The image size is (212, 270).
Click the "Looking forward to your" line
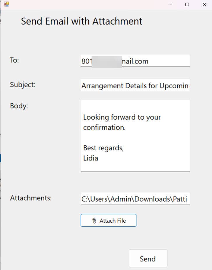point(122,117)
